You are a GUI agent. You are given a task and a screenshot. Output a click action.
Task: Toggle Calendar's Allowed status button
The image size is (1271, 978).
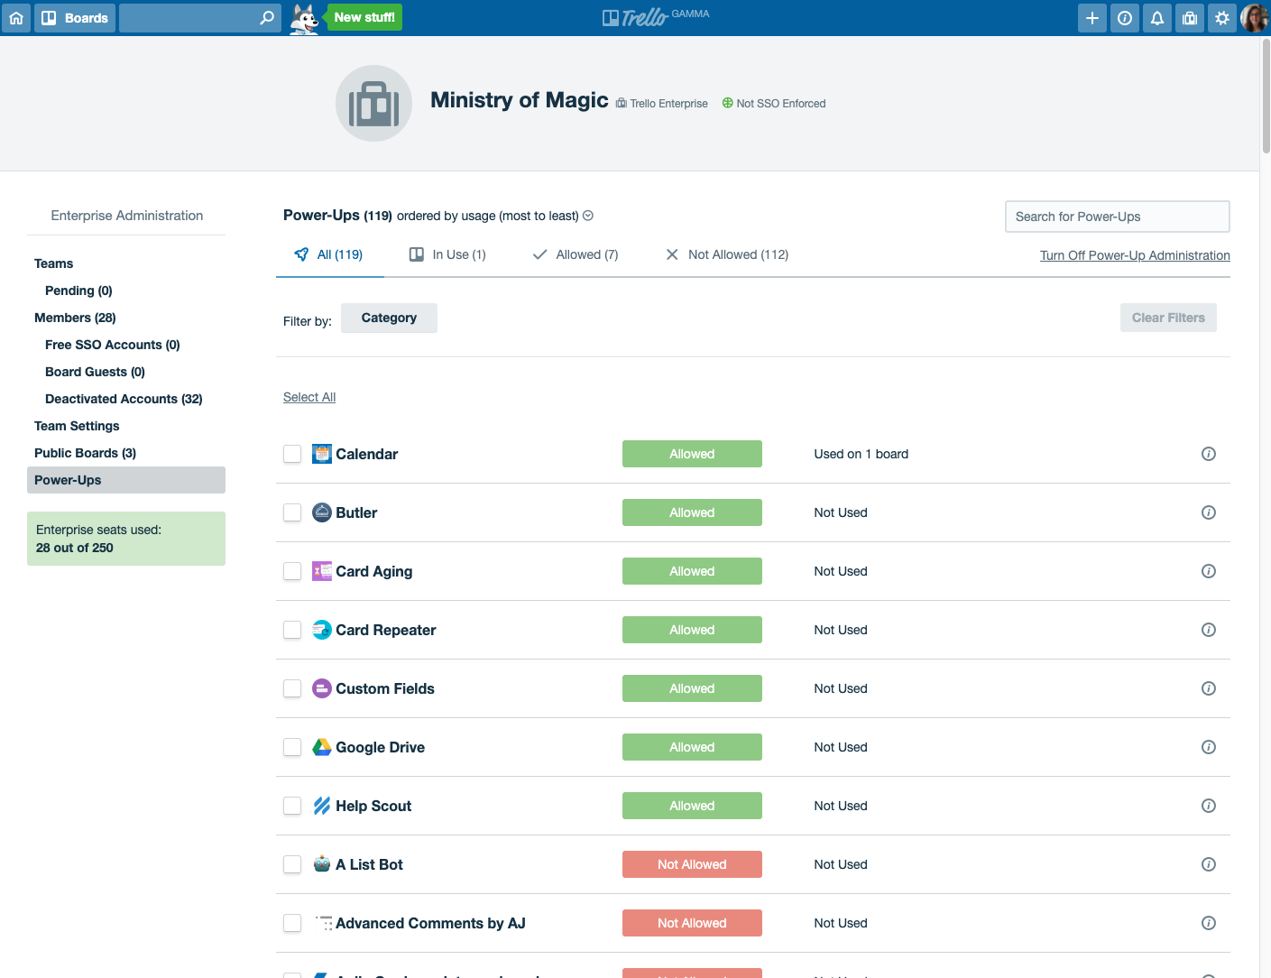[692, 454]
